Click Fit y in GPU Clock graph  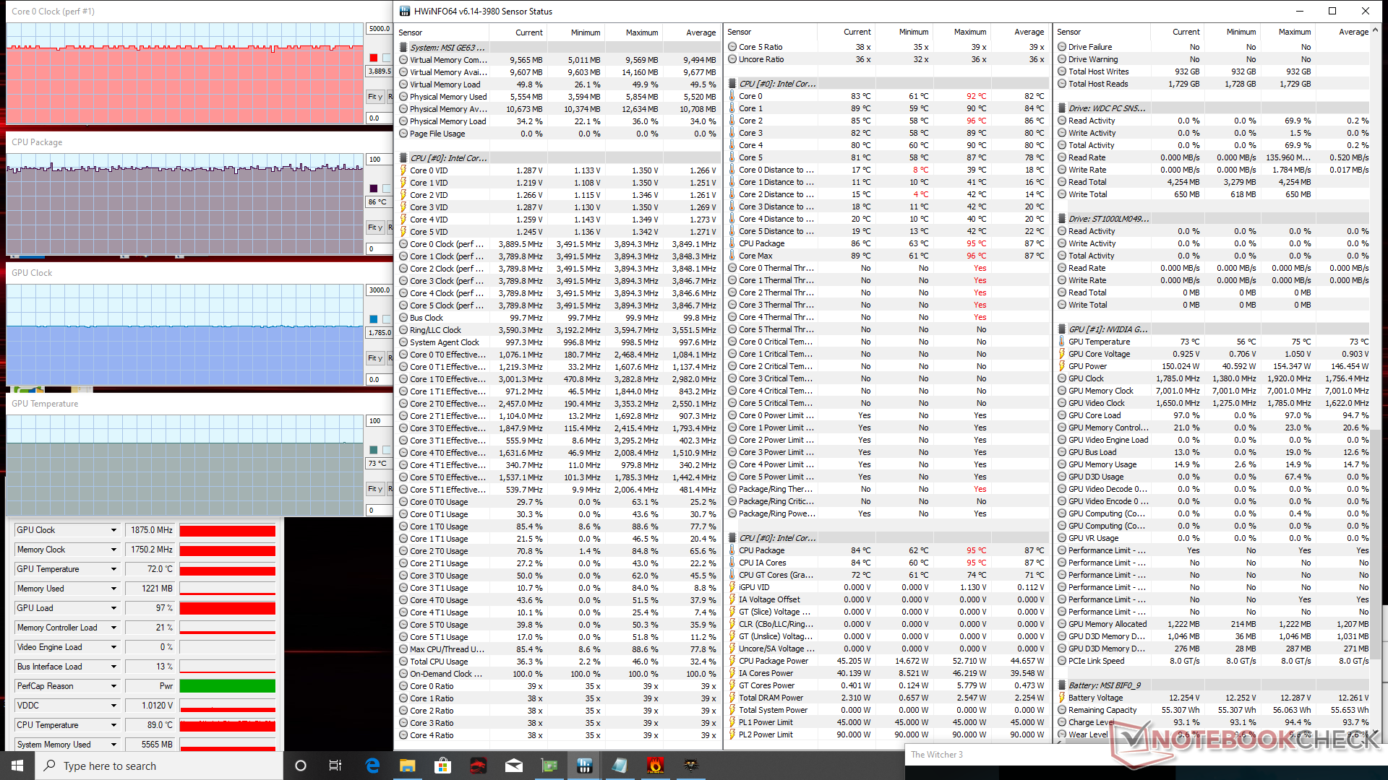tap(375, 357)
